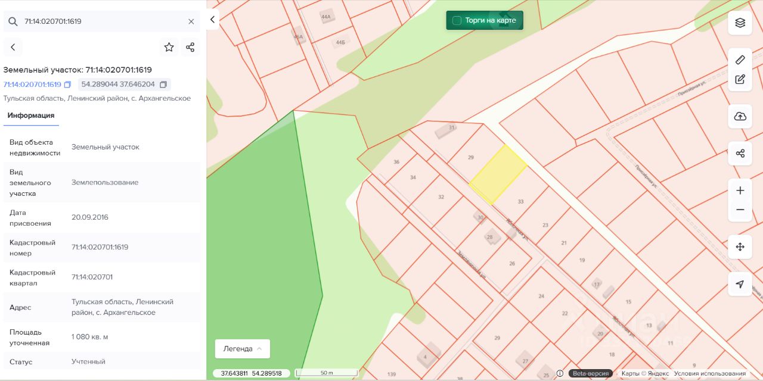Click the search magnifier icon
This screenshot has height=381, width=763.
(13, 21)
